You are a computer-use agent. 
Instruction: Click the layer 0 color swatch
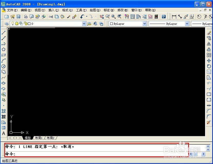click(29, 24)
